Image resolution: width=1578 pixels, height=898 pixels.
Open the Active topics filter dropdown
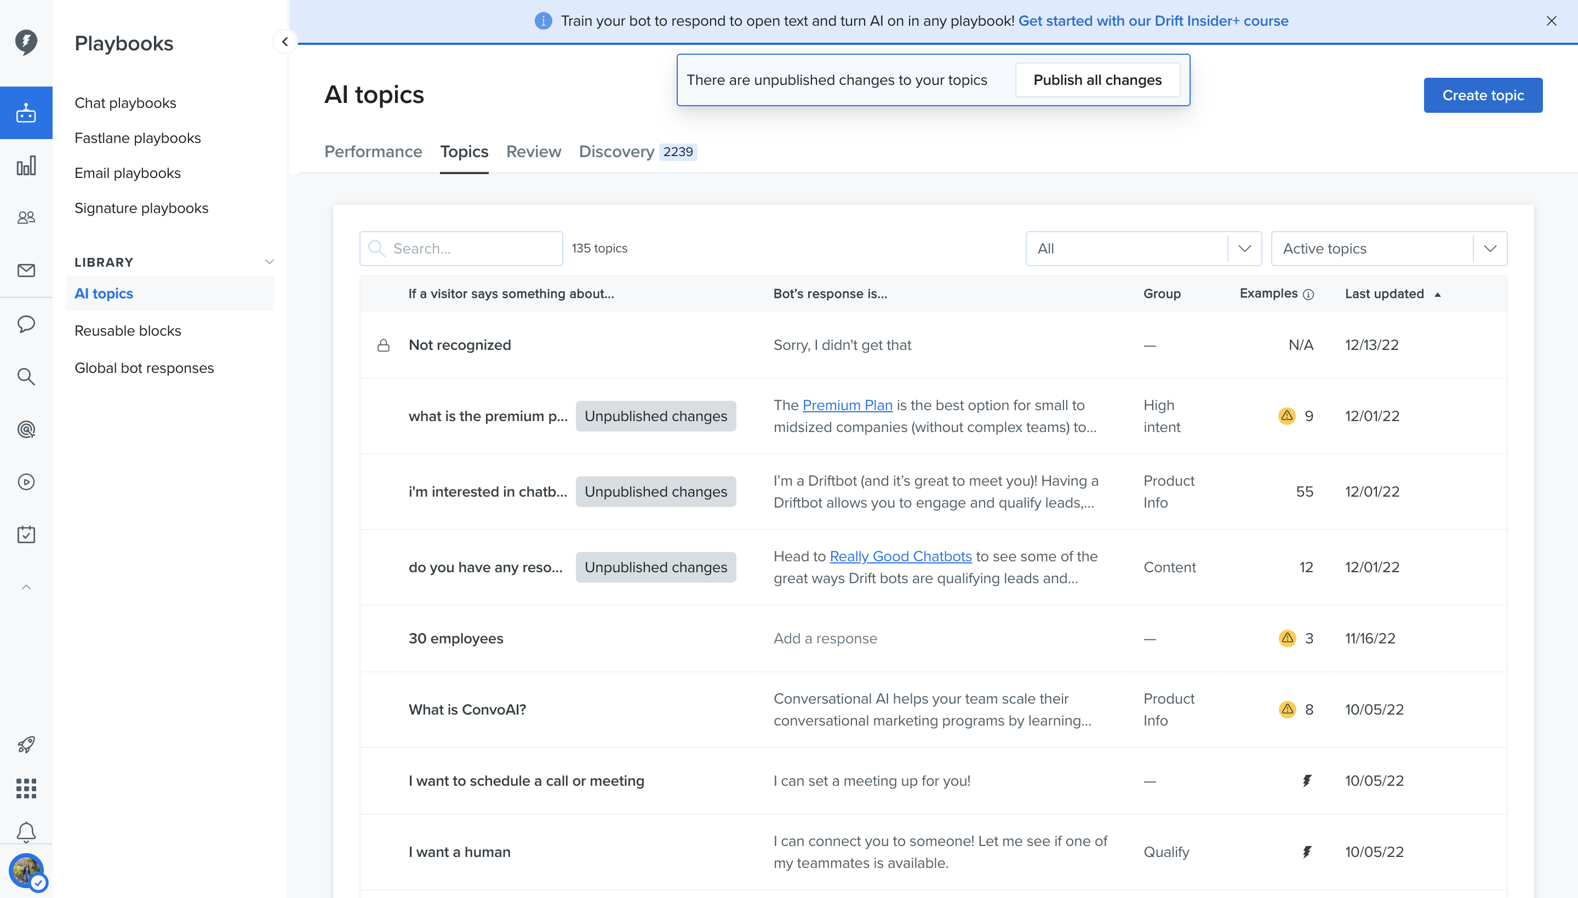tap(1388, 249)
